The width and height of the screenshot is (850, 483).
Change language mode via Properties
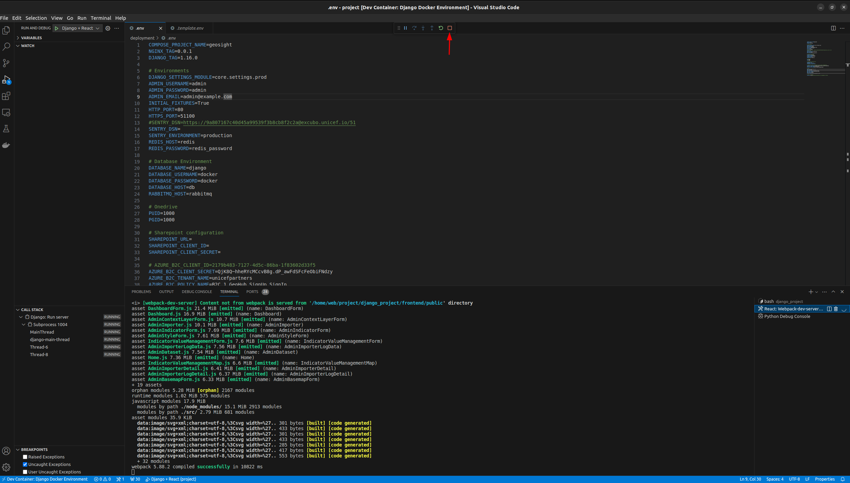click(825, 479)
